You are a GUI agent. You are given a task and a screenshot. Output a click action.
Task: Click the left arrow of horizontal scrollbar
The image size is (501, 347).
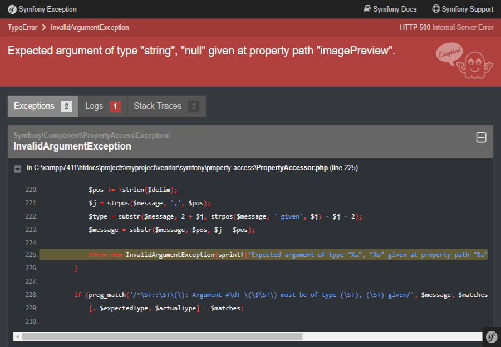(x=17, y=336)
